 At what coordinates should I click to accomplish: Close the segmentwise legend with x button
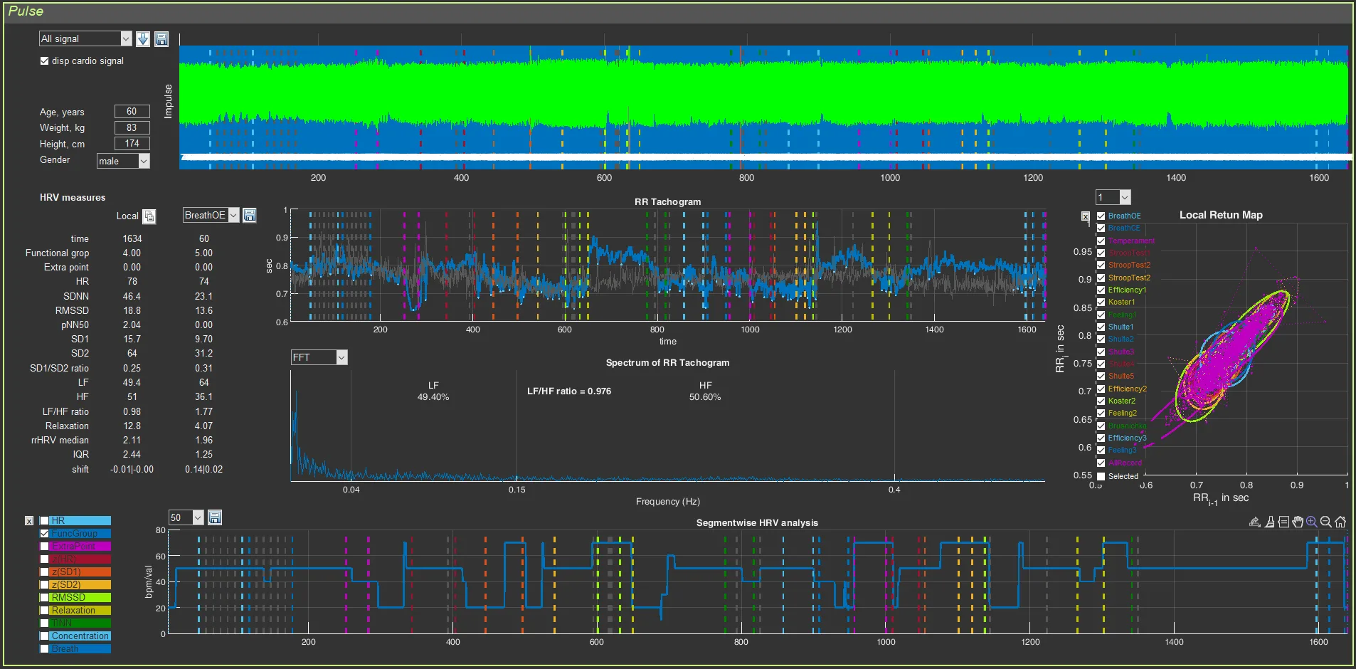[x=29, y=521]
